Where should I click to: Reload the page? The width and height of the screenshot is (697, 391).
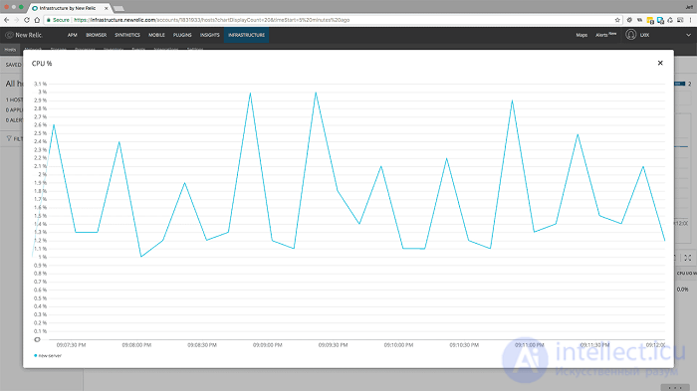point(27,20)
